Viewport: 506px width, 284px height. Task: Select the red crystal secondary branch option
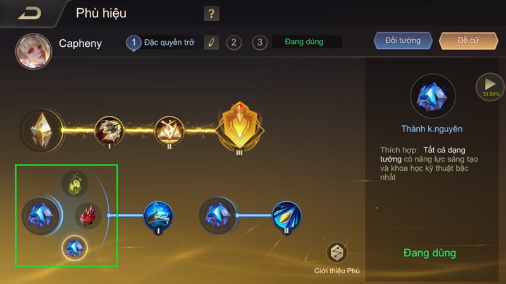coord(88,216)
